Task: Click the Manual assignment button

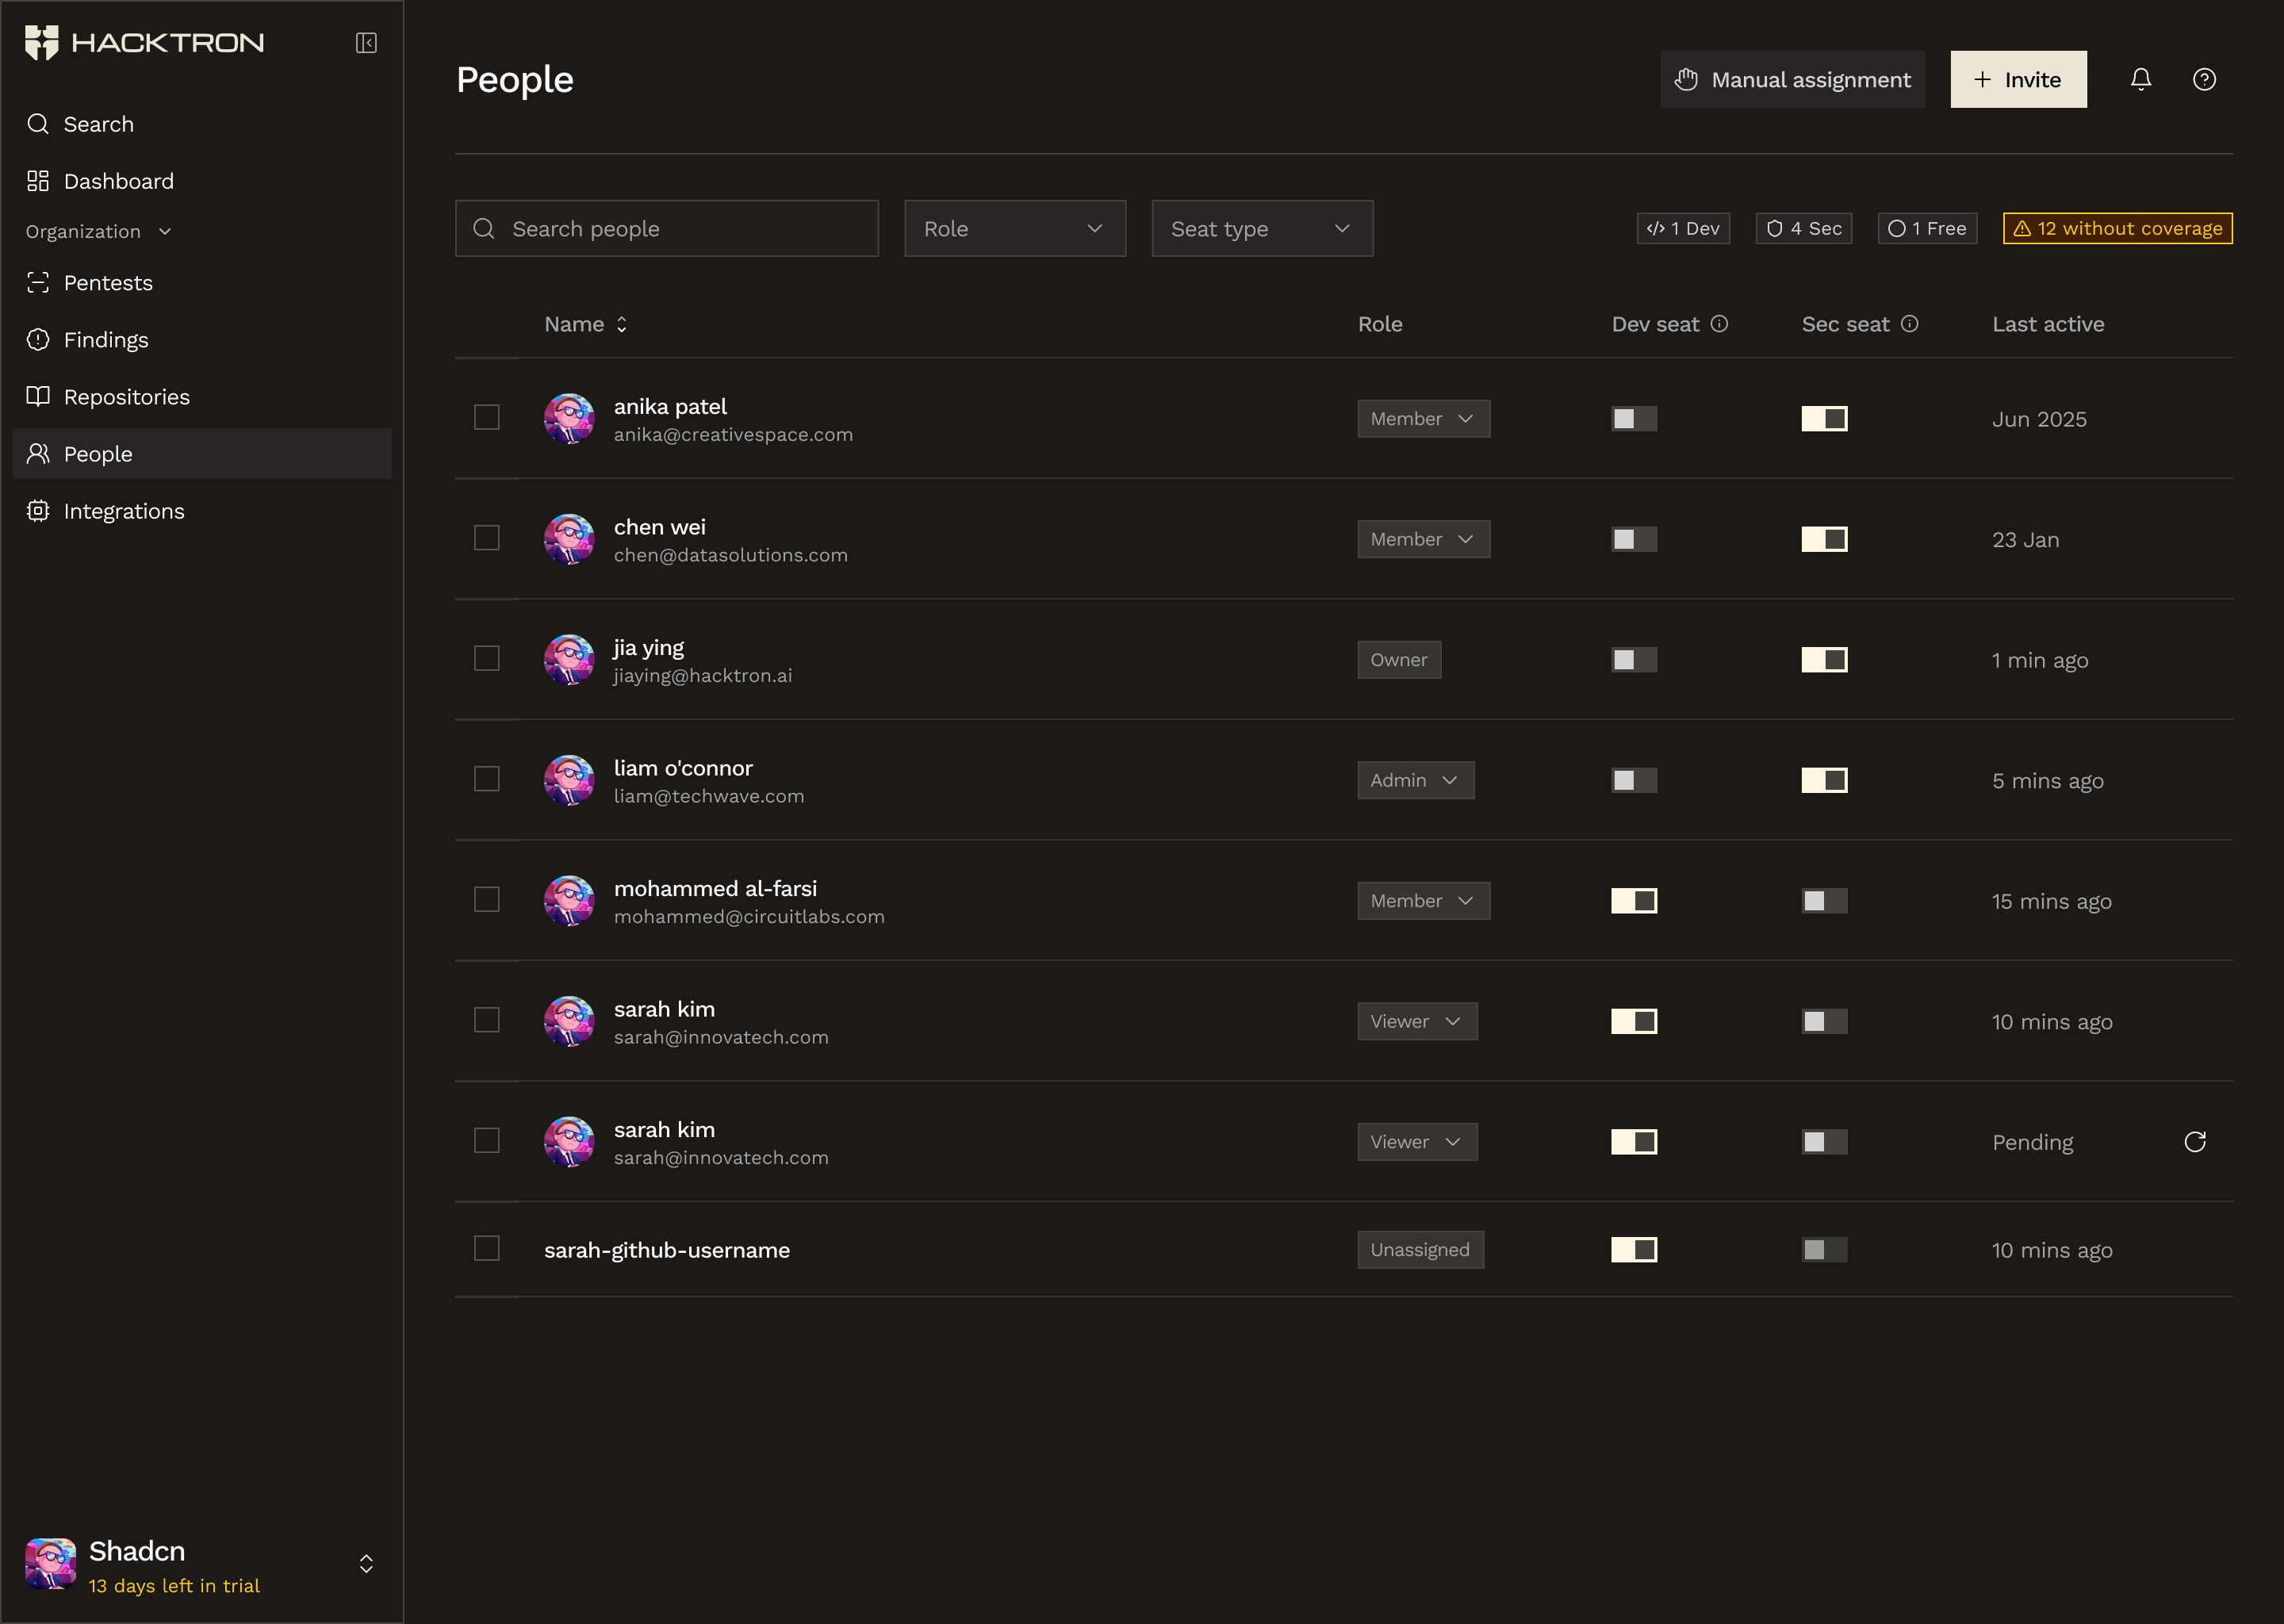Action: pos(1792,79)
